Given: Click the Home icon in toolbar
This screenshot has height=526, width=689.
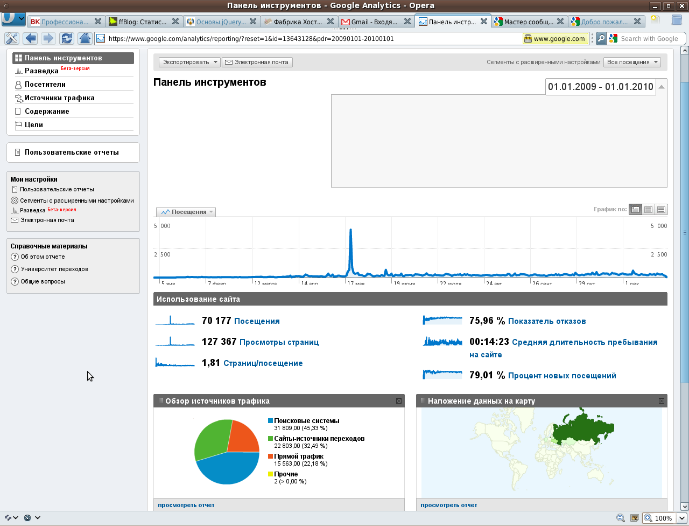Looking at the screenshot, I should [x=85, y=38].
